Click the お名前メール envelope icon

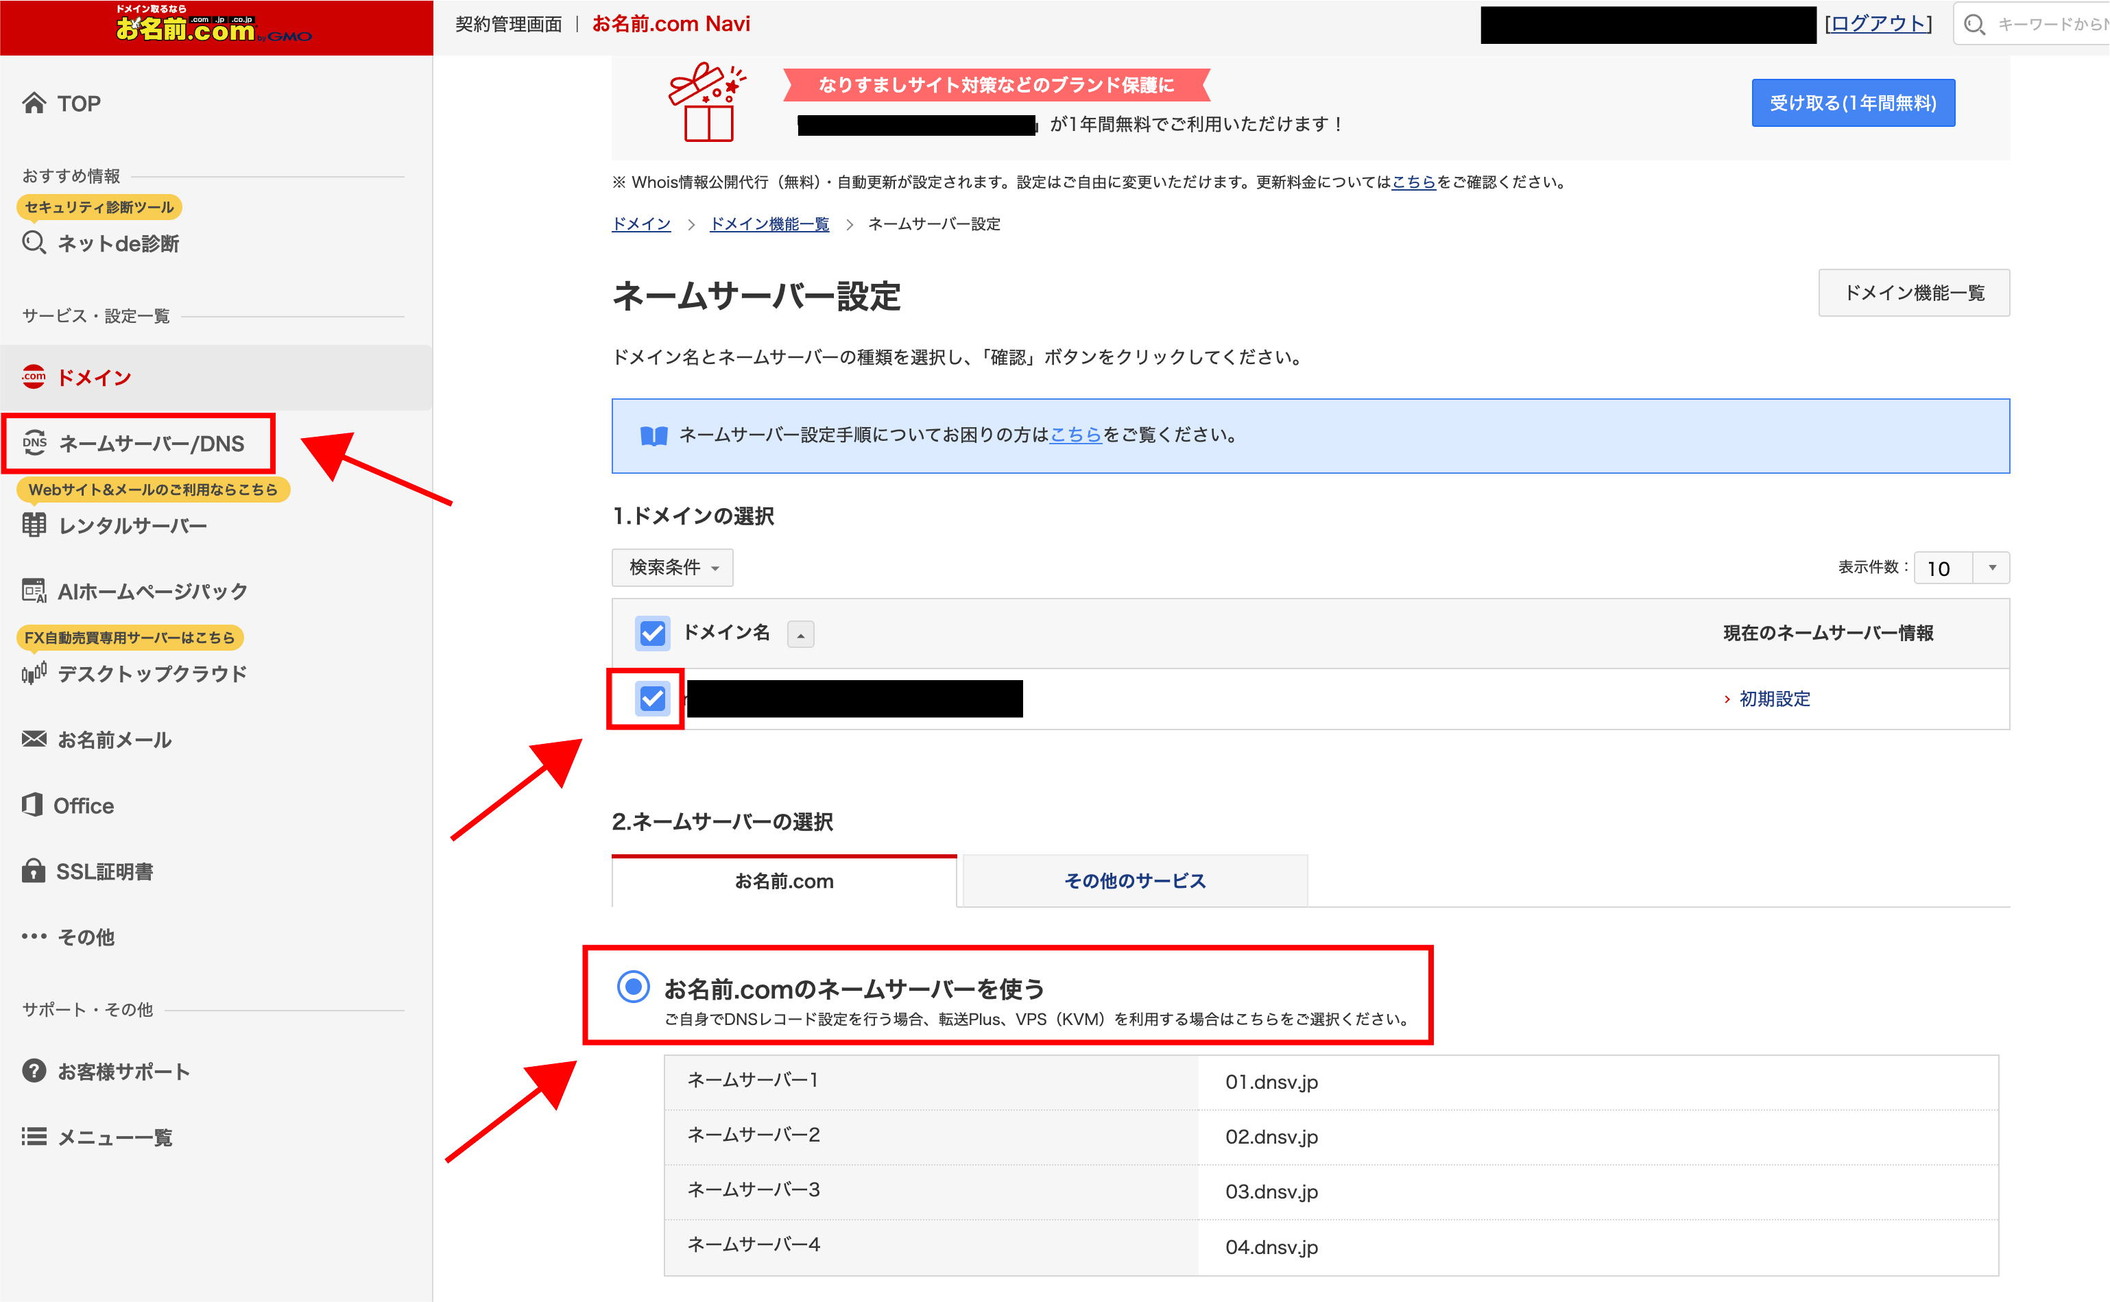click(x=34, y=739)
